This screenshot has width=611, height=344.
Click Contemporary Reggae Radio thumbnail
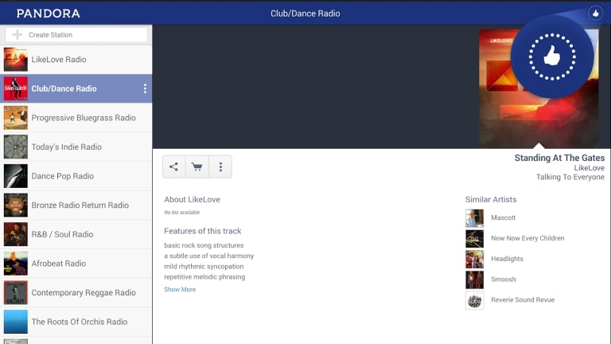16,292
